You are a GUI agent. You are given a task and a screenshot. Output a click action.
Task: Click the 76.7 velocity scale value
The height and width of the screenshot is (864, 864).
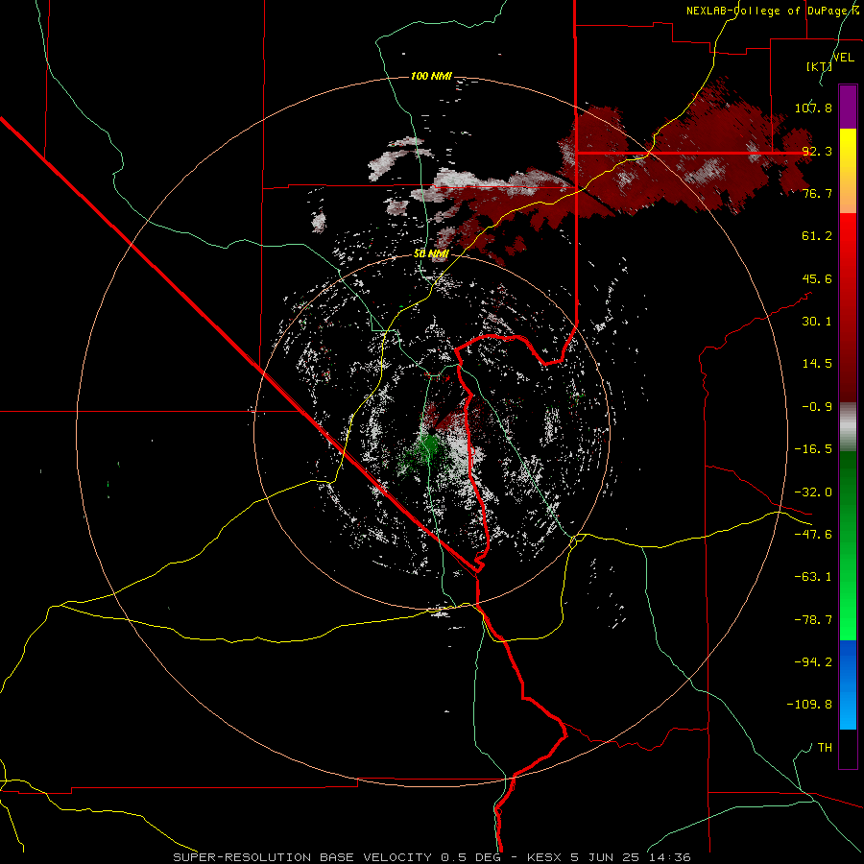pos(817,193)
